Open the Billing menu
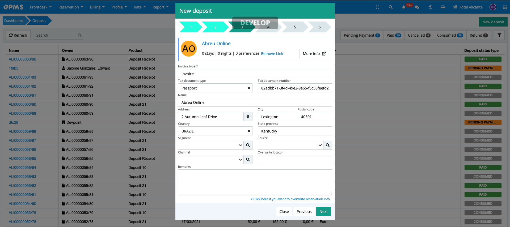 [97, 7]
